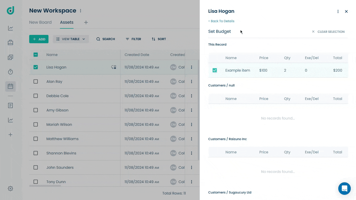Viewport: 356px width, 200px height.
Task: Check the Alan Ray row checkbox
Action: coord(36,82)
